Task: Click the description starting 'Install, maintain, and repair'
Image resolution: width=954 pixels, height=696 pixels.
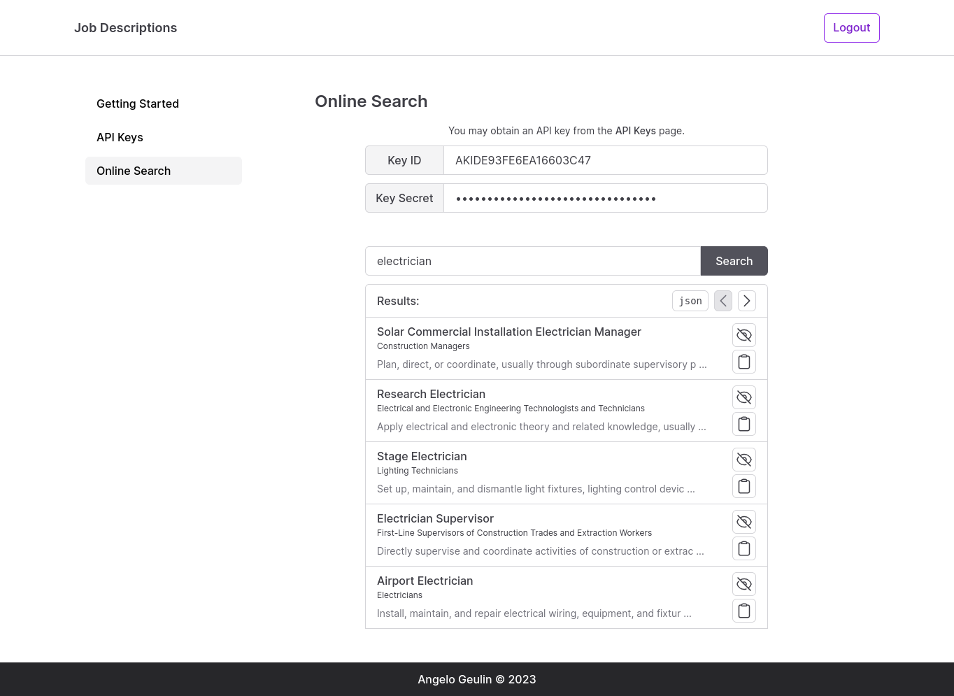Action: pos(534,613)
